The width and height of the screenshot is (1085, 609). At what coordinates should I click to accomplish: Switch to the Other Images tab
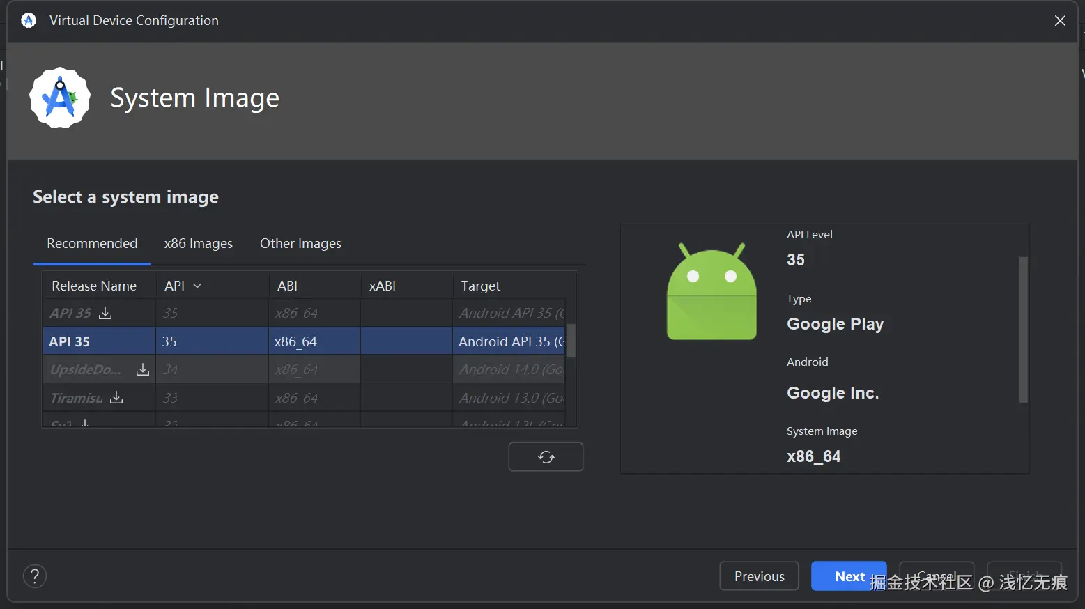click(x=300, y=244)
